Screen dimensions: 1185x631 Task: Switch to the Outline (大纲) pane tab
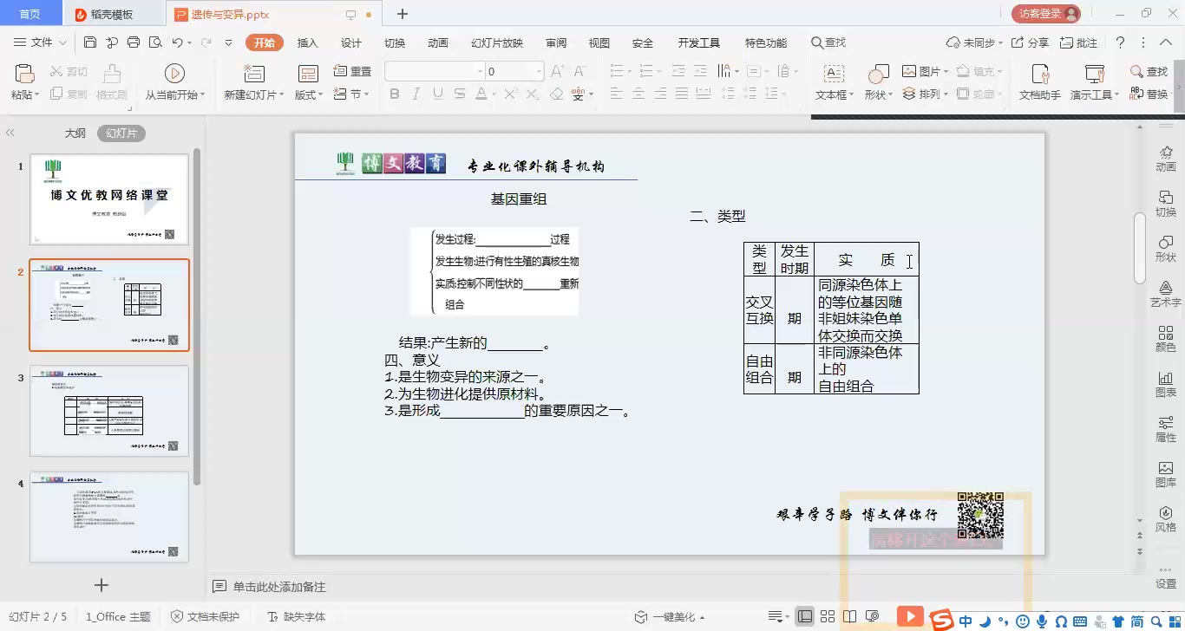coord(75,133)
